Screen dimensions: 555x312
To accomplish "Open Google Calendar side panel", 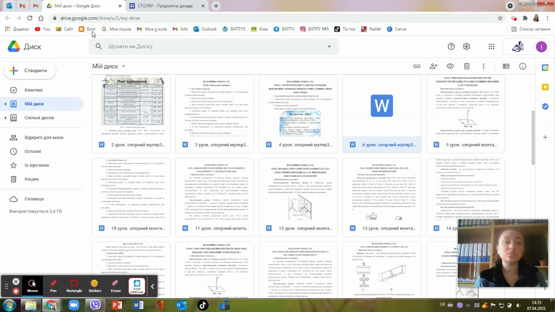I will click(x=545, y=68).
